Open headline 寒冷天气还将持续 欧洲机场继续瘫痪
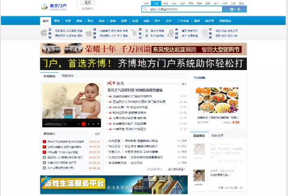The width and height of the screenshot is (288, 196). tap(135, 90)
